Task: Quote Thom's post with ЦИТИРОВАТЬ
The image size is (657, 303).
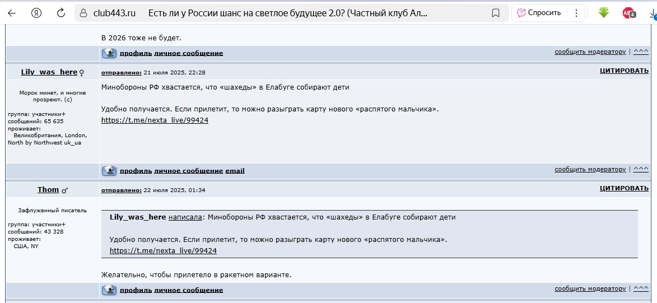Action: (624, 189)
